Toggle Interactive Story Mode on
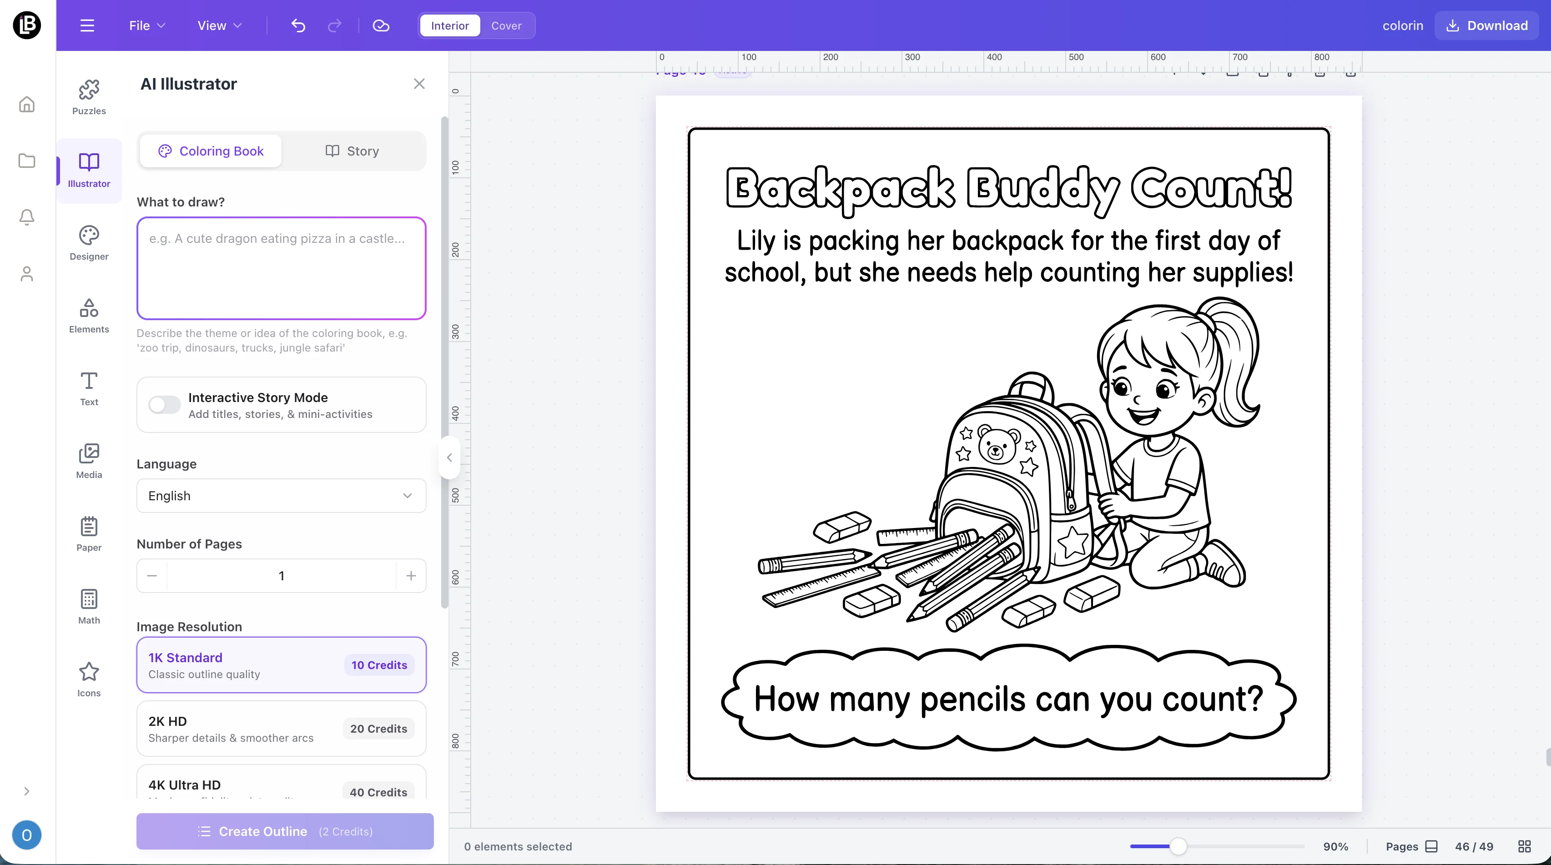1551x865 pixels. pyautogui.click(x=164, y=404)
